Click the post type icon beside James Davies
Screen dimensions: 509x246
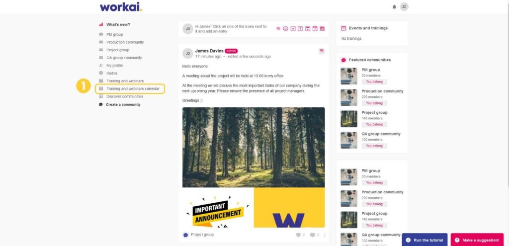click(322, 51)
